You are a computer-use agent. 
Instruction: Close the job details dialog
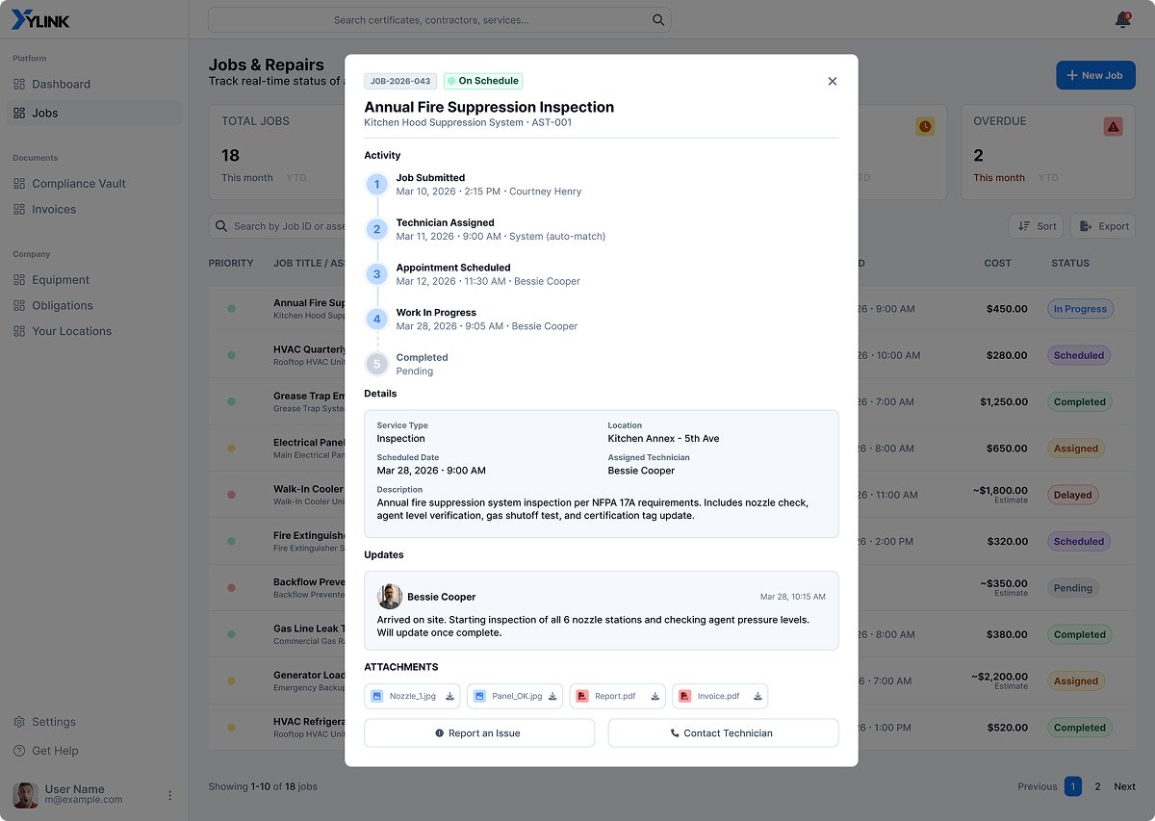[x=833, y=82]
